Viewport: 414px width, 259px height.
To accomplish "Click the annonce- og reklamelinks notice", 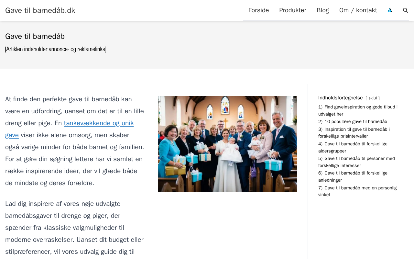I will pyautogui.click(x=56, y=49).
